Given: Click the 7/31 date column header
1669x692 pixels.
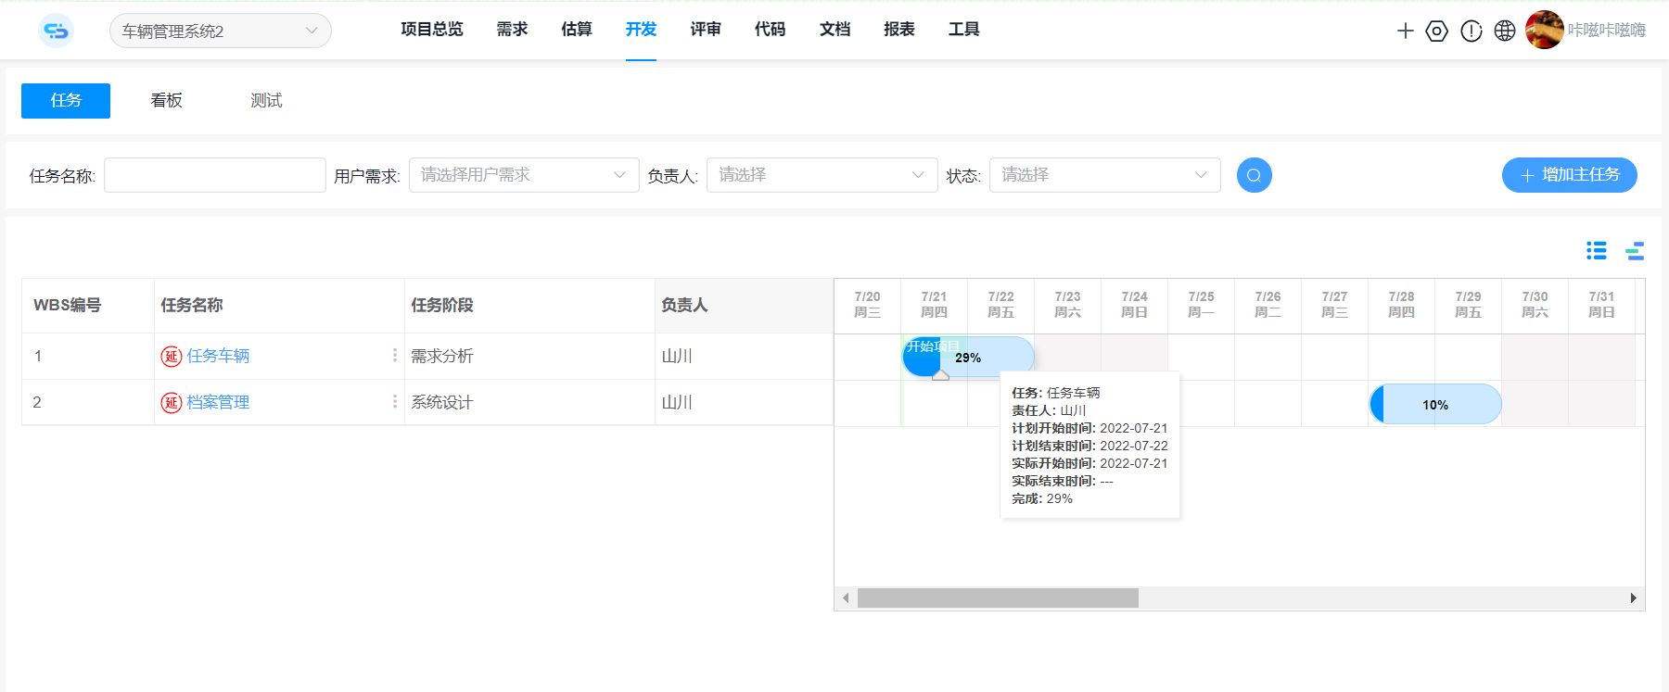Looking at the screenshot, I should pyautogui.click(x=1602, y=305).
